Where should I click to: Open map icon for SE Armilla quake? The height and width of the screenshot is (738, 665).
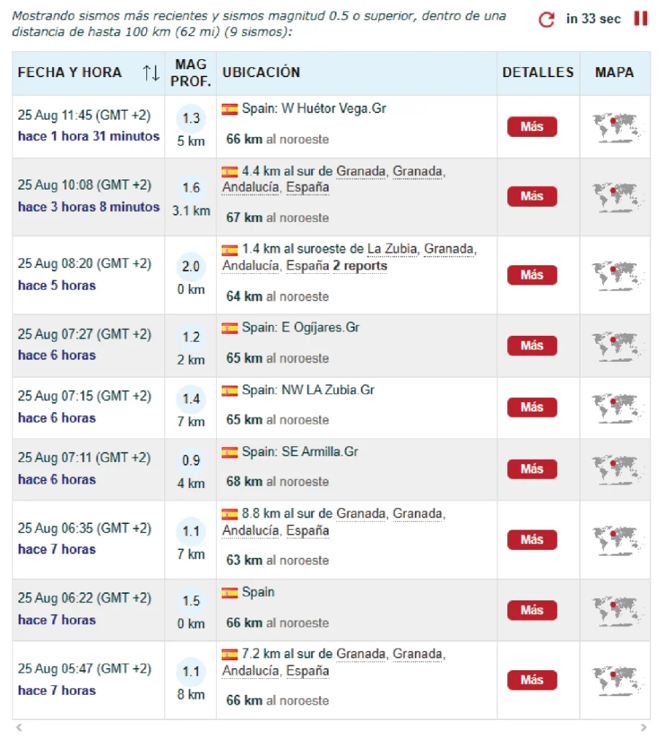pyautogui.click(x=616, y=469)
